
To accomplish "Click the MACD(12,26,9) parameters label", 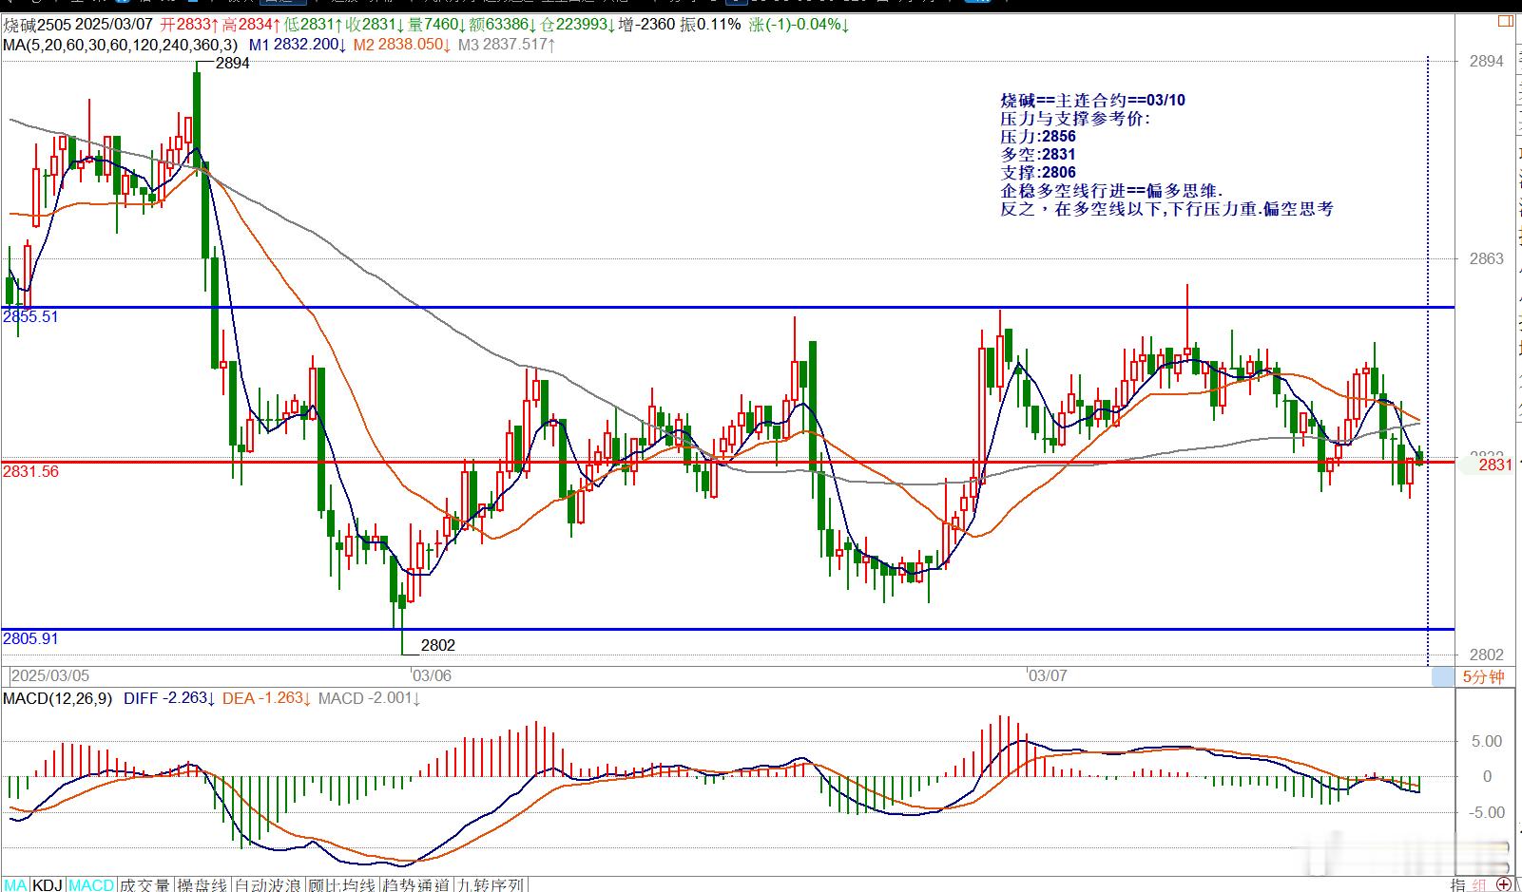I will click(57, 698).
